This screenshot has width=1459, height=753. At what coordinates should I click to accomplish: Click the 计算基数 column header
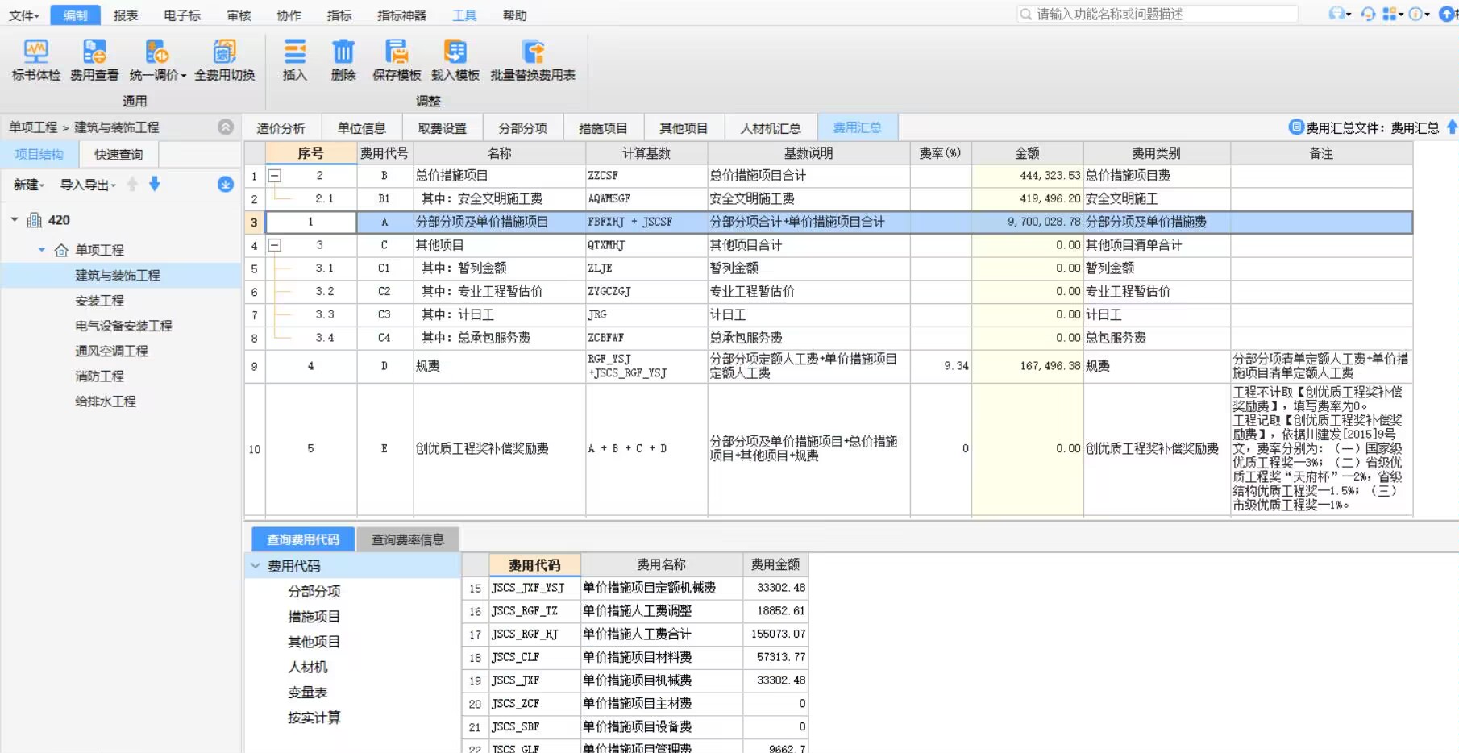[646, 153]
